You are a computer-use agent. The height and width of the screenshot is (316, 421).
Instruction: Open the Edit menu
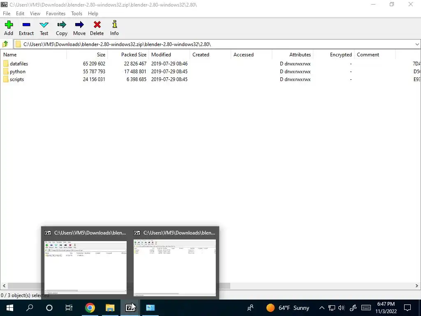[20, 14]
